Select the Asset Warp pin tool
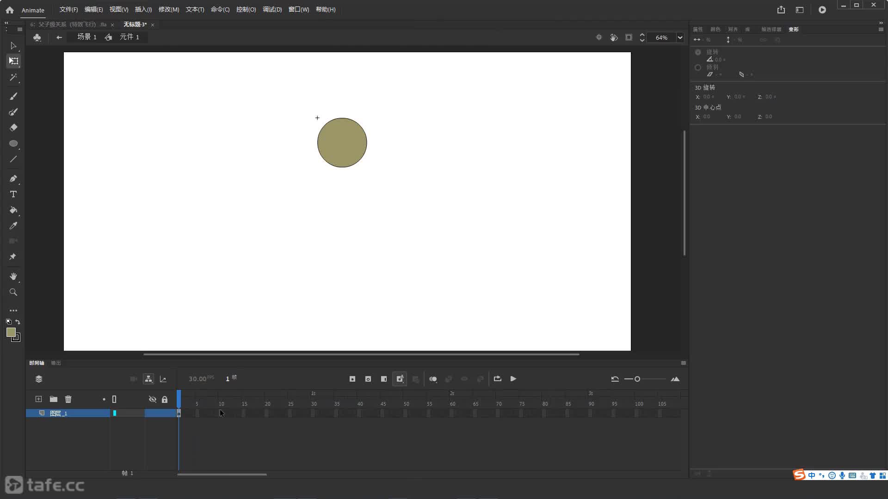Viewport: 888px width, 499px height. (x=13, y=256)
